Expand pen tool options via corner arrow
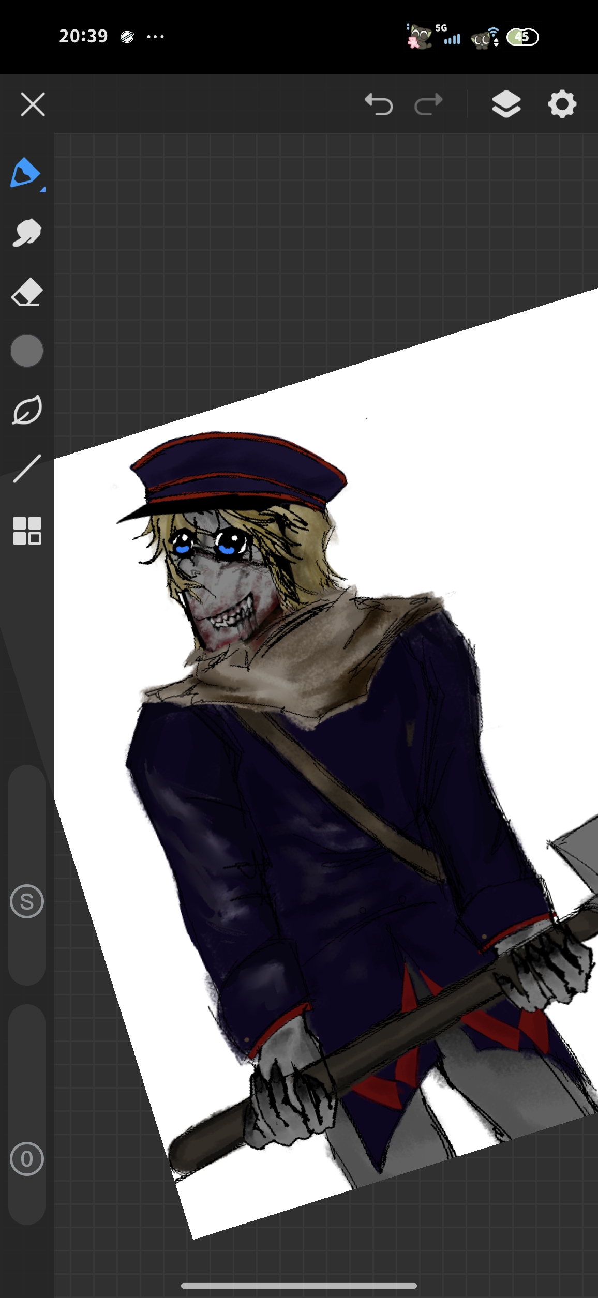 [x=42, y=190]
